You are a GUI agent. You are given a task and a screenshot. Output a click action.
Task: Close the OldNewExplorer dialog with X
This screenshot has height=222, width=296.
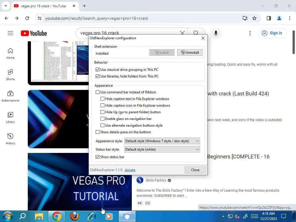coord(203,38)
